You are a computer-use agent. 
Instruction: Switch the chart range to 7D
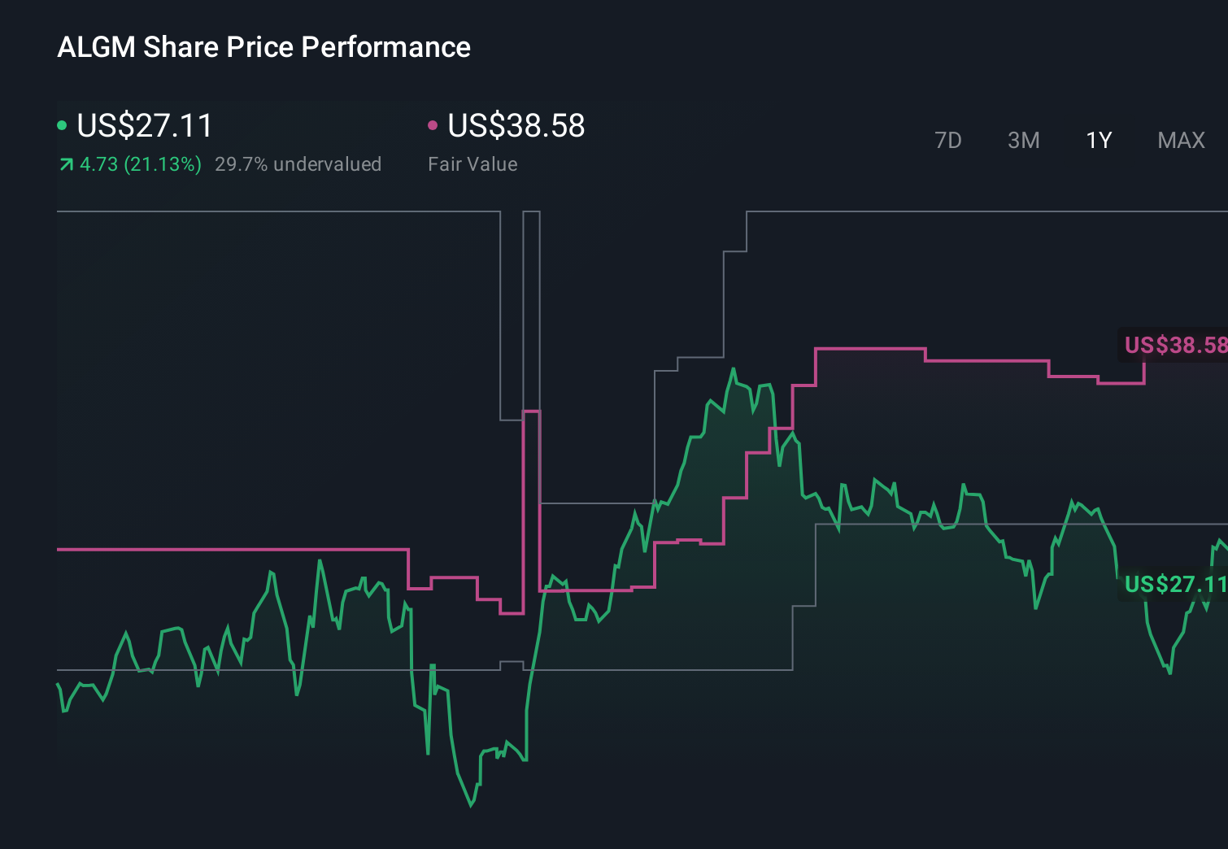[x=948, y=140]
